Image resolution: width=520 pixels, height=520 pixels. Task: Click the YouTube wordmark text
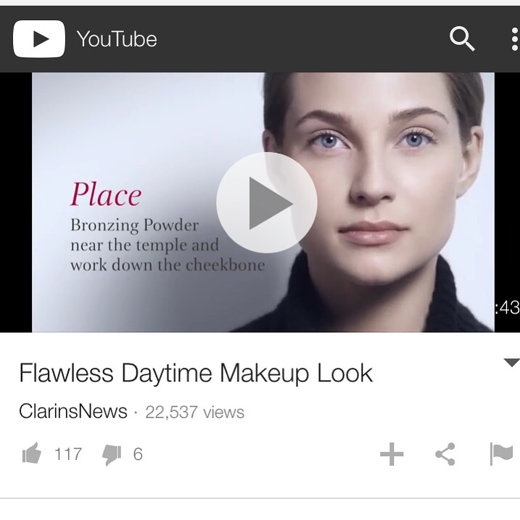[117, 39]
